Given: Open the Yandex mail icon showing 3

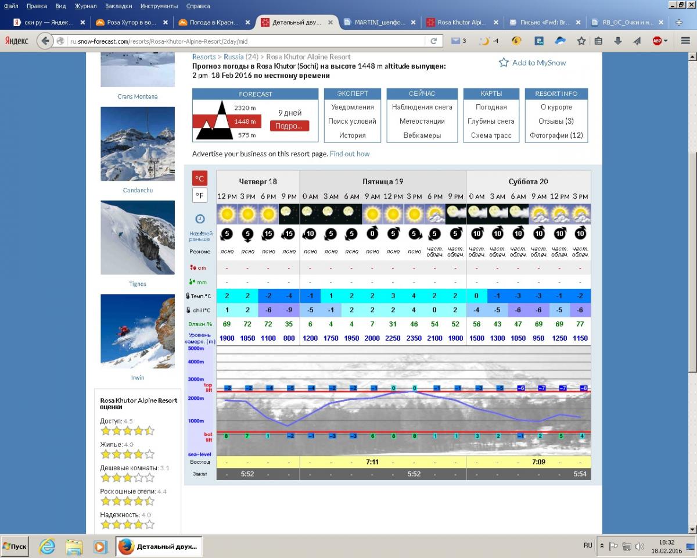Looking at the screenshot, I should [x=458, y=41].
